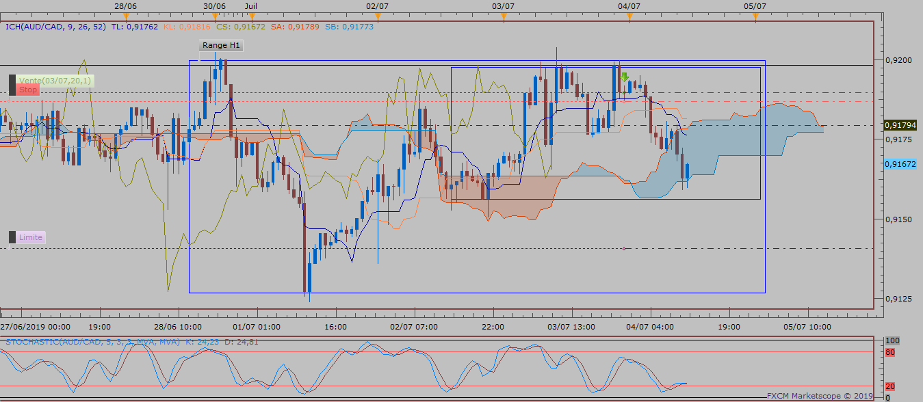This screenshot has width=923, height=402.
Task: Click the 0,91794 price tag on axis
Action: click(x=900, y=125)
